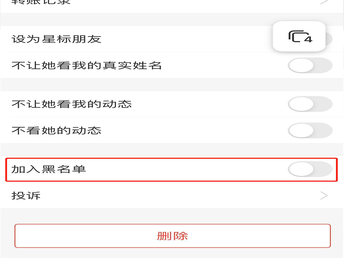Tap the chevron arrow beside 投诉
The width and height of the screenshot is (344, 258).
tap(324, 196)
